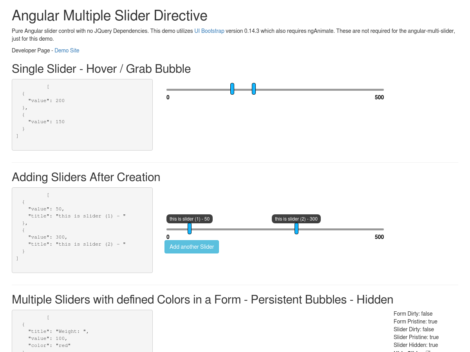Click the 0 label under the second slider

click(168, 237)
